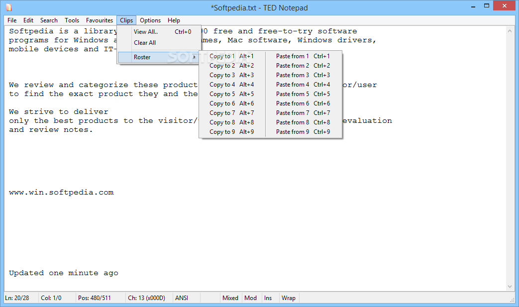The image size is (519, 307).
Task: Select Copy to 4
Action: coord(232,85)
